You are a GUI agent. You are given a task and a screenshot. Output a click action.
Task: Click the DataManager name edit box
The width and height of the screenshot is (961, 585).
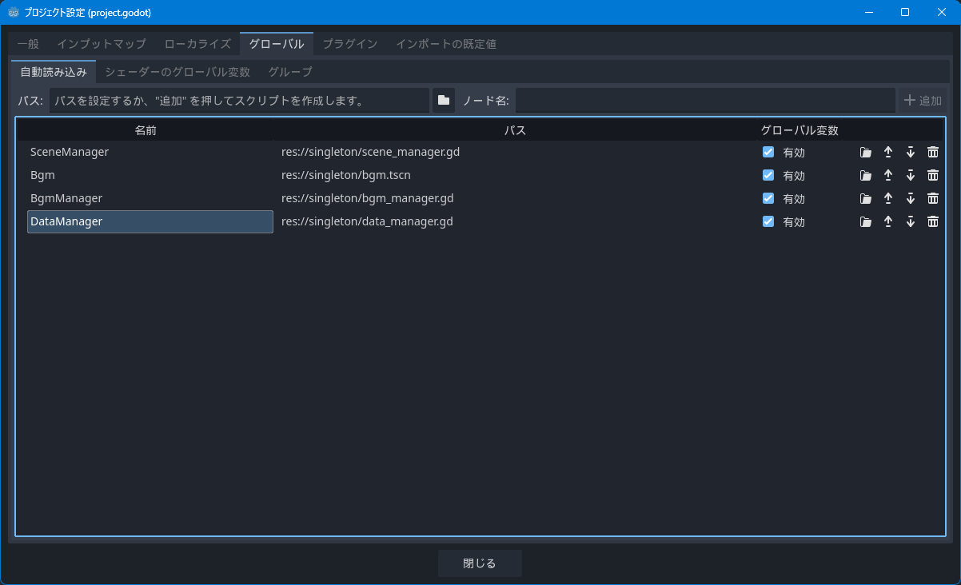pos(150,221)
